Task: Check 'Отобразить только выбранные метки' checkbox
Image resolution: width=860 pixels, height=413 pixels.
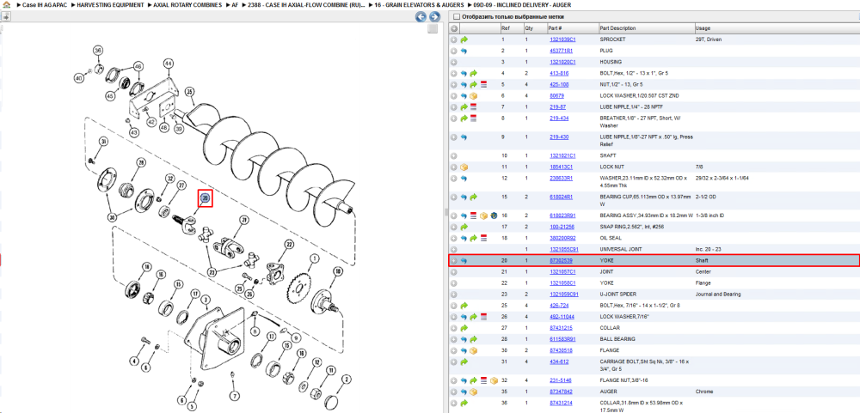Action: coord(457,17)
